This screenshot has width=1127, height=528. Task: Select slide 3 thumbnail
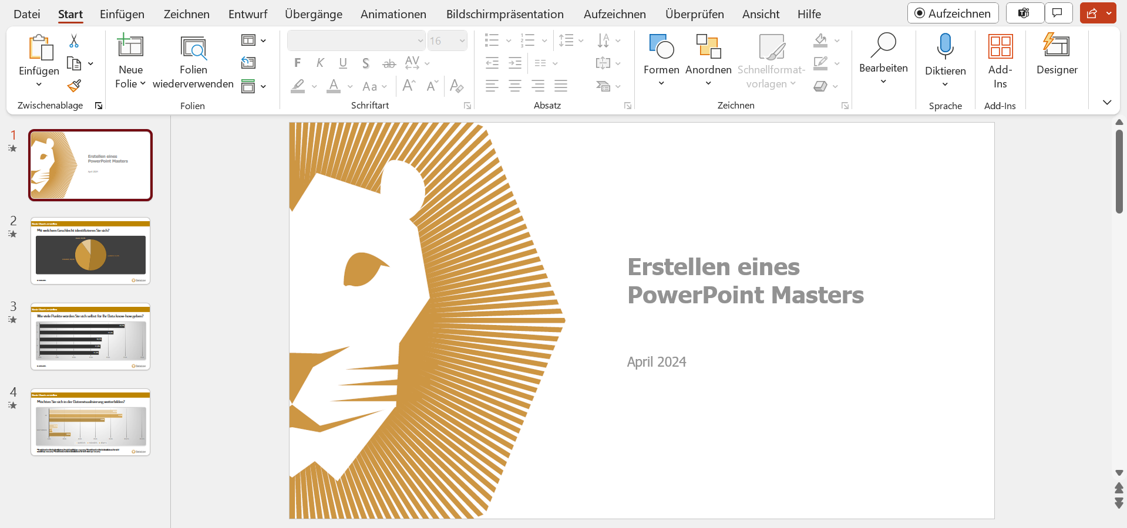[90, 337]
